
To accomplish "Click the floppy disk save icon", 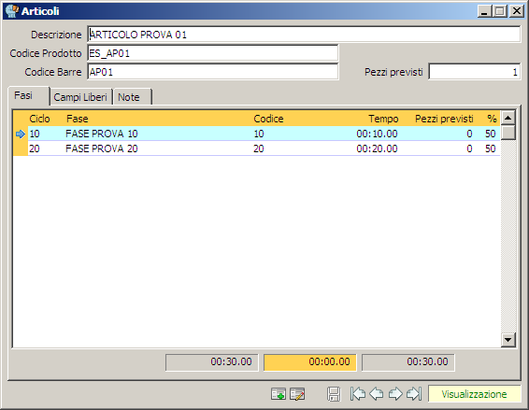I will click(x=334, y=394).
